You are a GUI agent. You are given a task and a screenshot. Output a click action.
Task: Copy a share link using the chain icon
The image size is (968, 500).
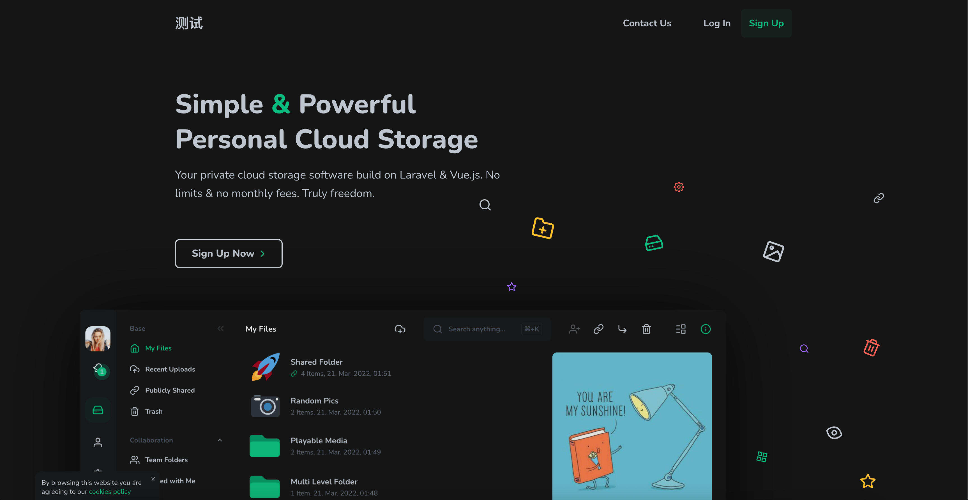click(x=598, y=329)
